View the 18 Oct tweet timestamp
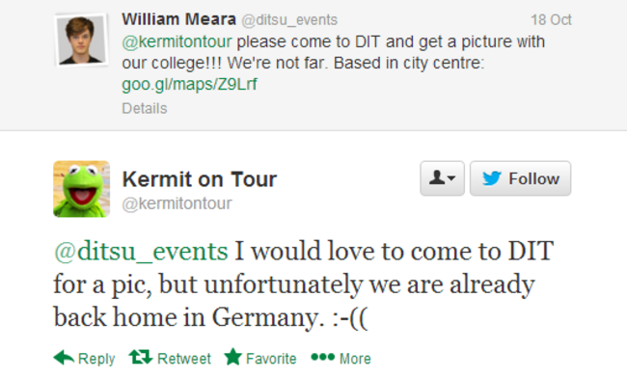The width and height of the screenshot is (627, 378). pyautogui.click(x=551, y=19)
